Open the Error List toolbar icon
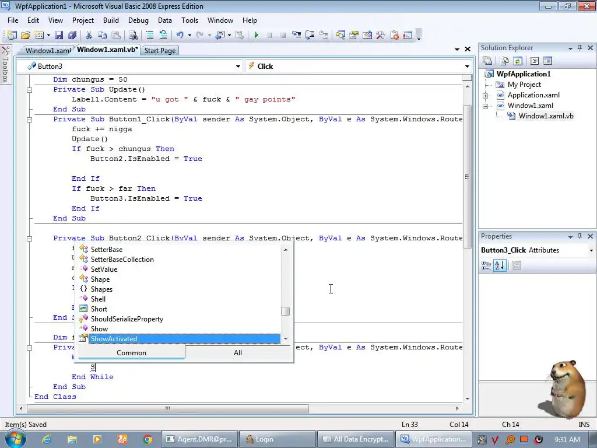The image size is (597, 448). pos(394,35)
